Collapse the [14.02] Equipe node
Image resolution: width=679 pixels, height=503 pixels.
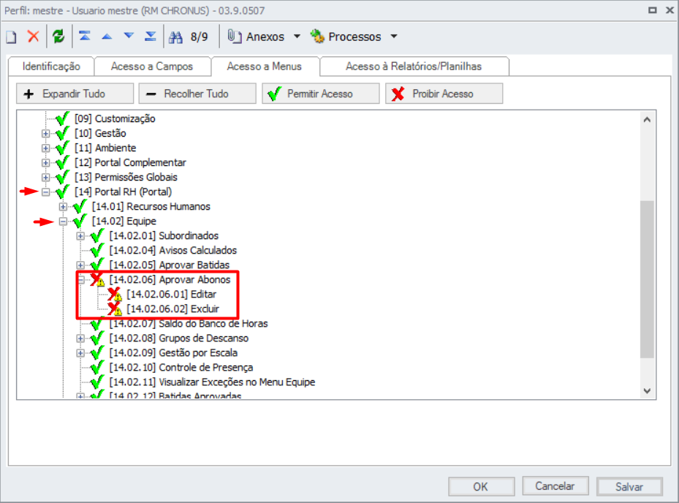[x=64, y=222]
